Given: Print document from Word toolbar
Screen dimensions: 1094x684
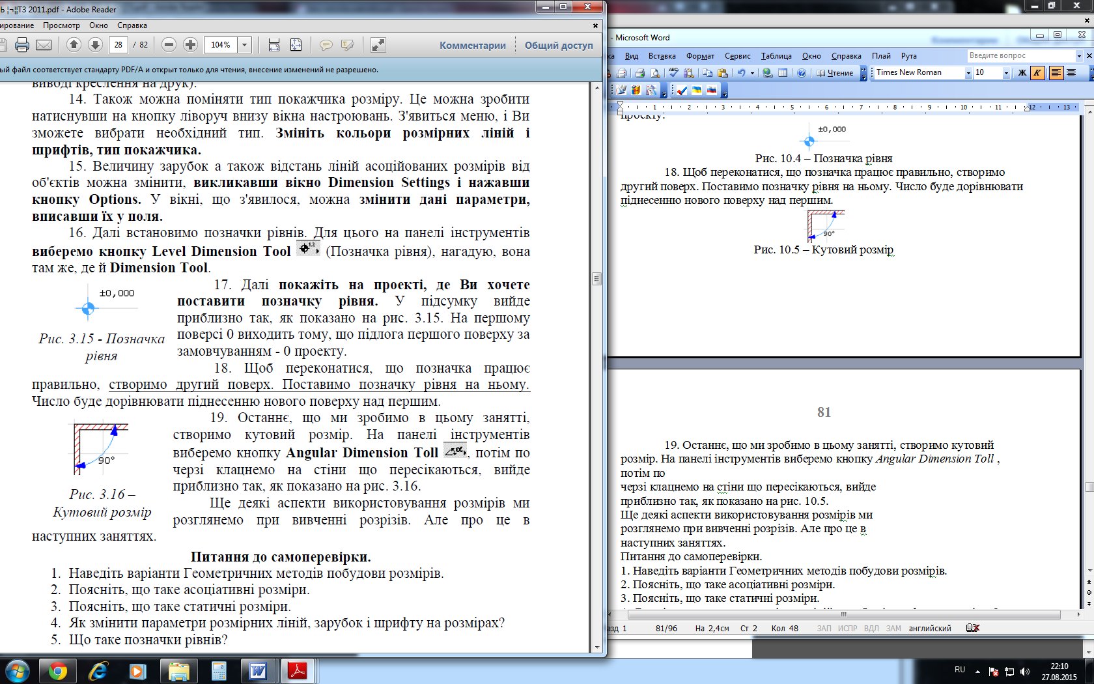Looking at the screenshot, I should pos(639,73).
